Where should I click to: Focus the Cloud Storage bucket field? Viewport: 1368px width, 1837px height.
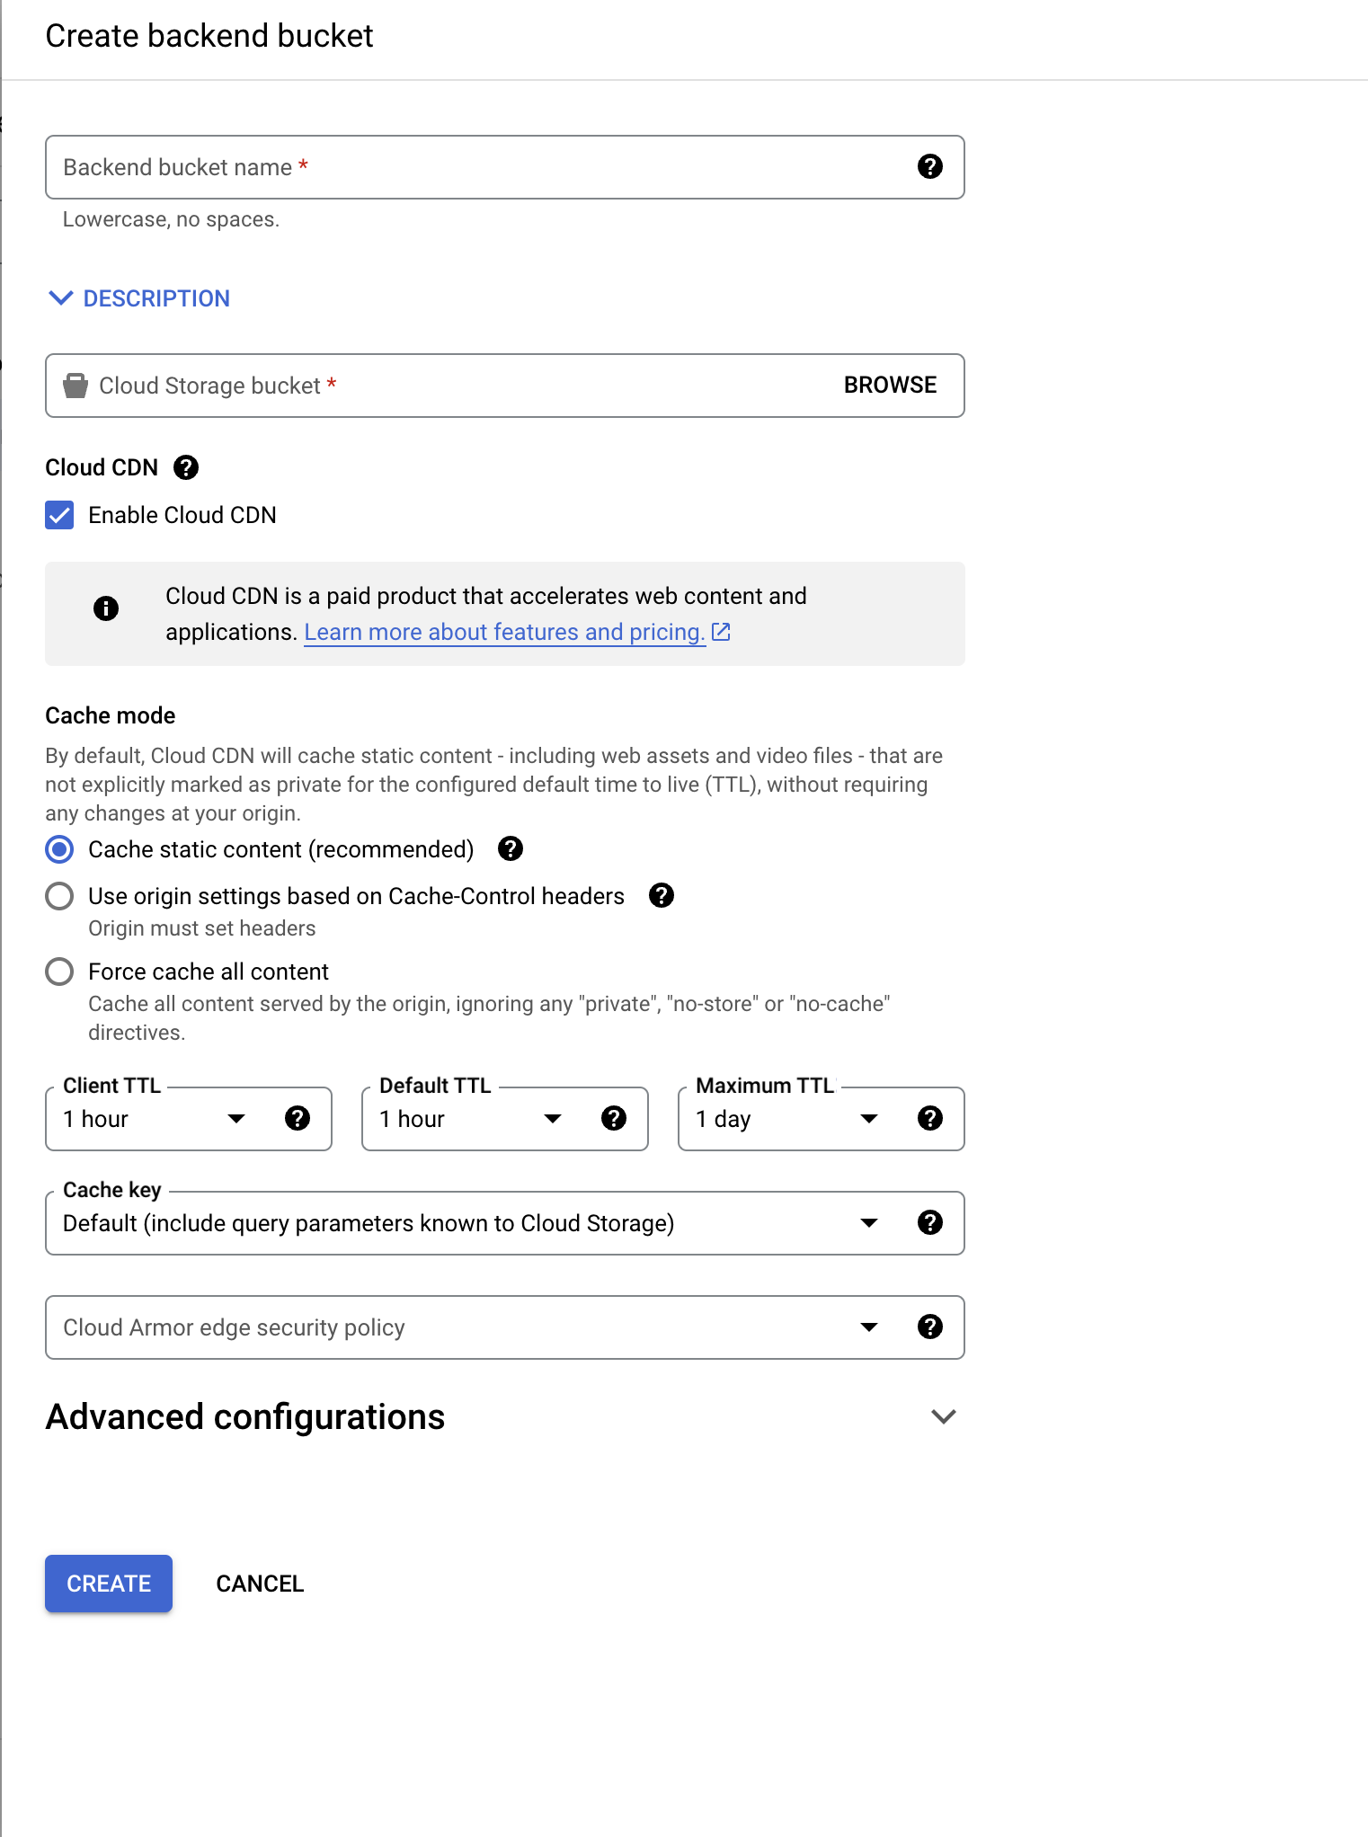point(505,386)
